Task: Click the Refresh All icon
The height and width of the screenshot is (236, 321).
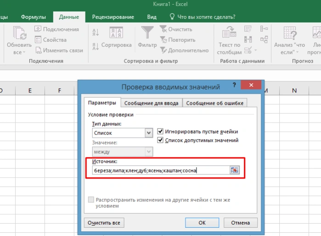Action: point(20,33)
